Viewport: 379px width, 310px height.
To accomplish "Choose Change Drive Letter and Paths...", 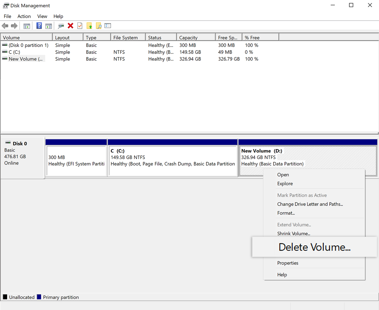I will (310, 204).
